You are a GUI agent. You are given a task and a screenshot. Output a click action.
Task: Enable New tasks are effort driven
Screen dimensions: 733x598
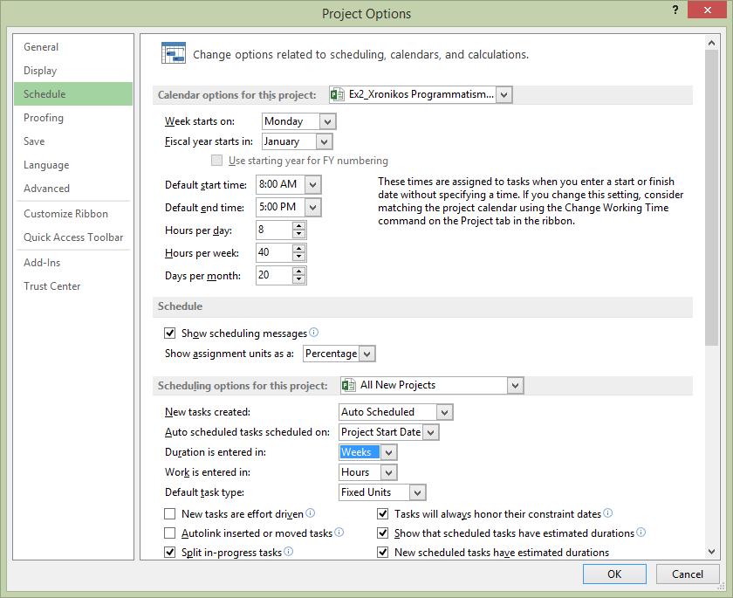pos(169,514)
